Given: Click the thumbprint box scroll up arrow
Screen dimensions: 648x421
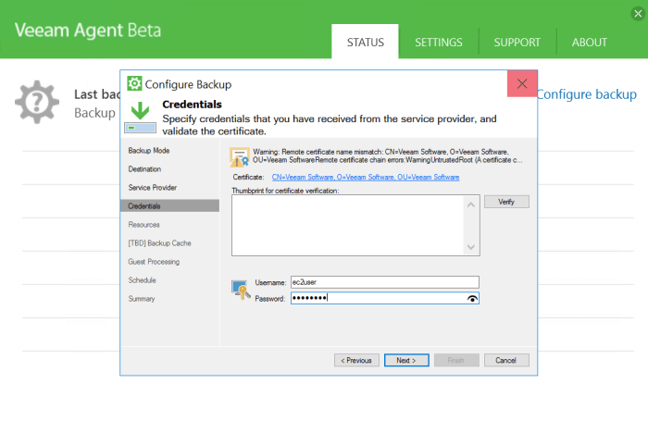Looking at the screenshot, I should [x=470, y=204].
